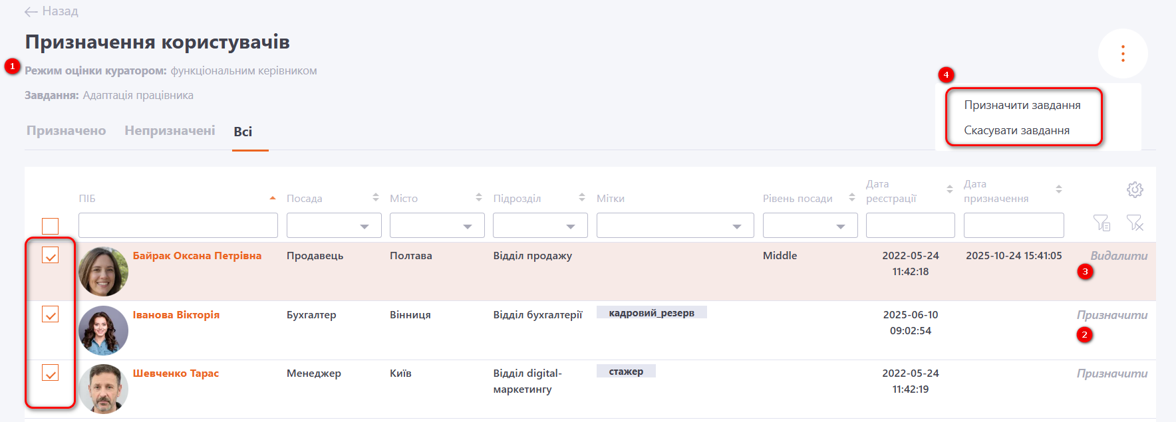Choose Призначити завдання from the menu

pyautogui.click(x=1022, y=105)
